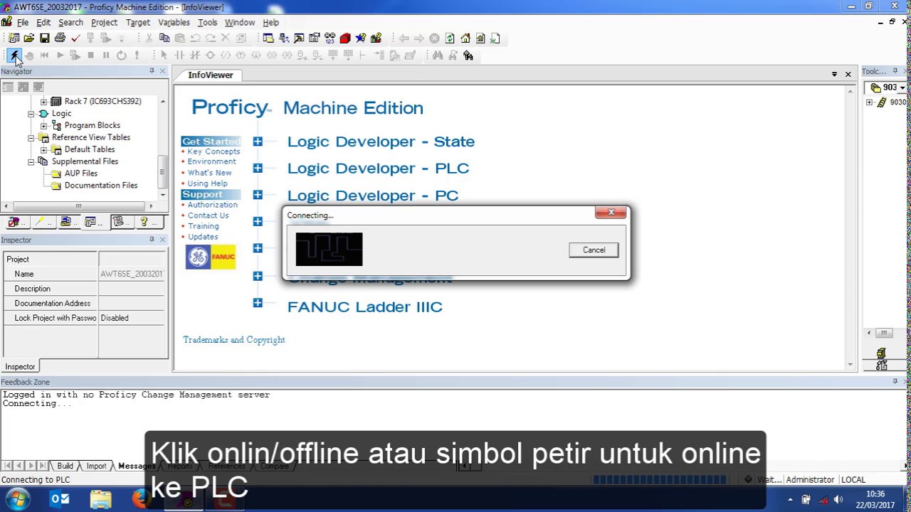Click the Navigator horizontal scrollbar
Viewport: 911px width, 512px height.
point(80,206)
